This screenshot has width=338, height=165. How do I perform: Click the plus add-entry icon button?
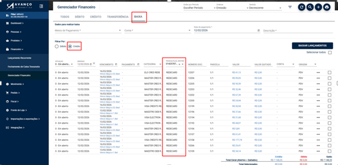pyautogui.click(x=318, y=7)
